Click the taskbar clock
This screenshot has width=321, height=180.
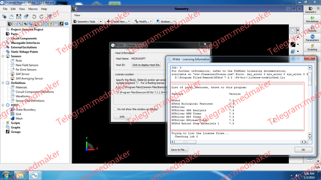point(309,175)
